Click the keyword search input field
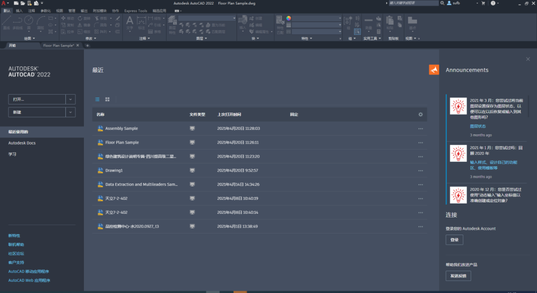 pos(413,3)
